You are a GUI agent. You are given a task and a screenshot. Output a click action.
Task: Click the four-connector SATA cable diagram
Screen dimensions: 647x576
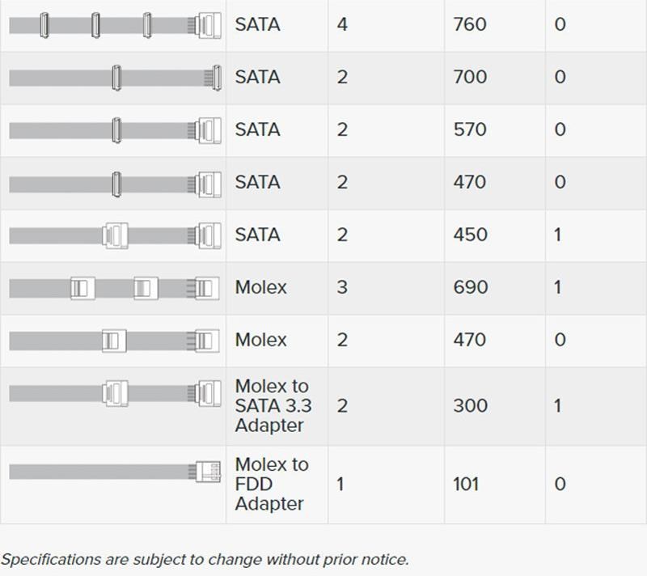coord(115,25)
